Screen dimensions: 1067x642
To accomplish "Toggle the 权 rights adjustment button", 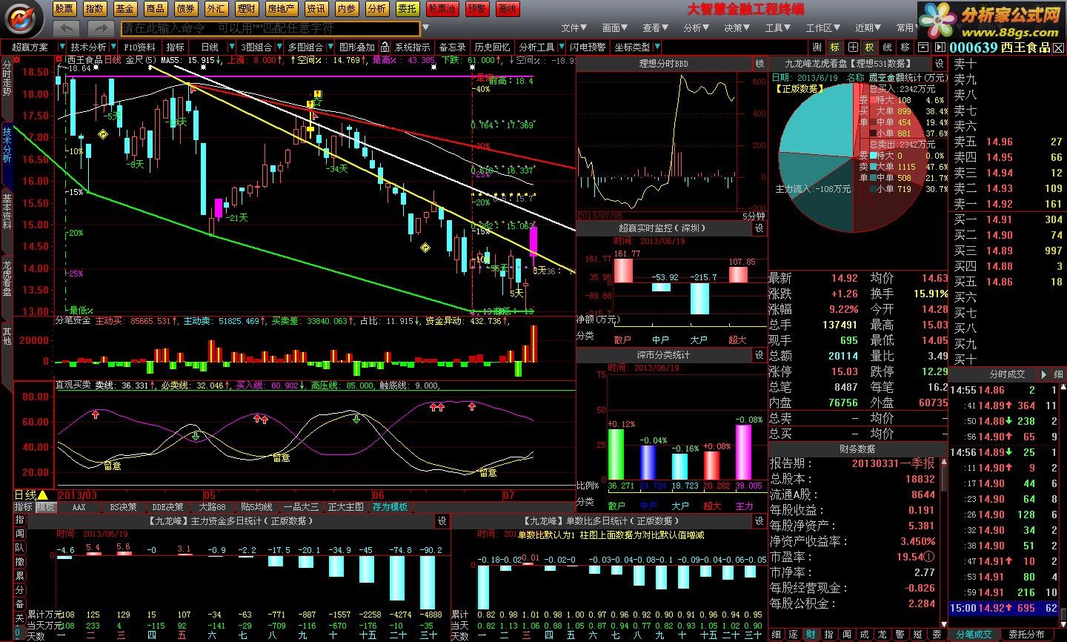I will (x=869, y=47).
